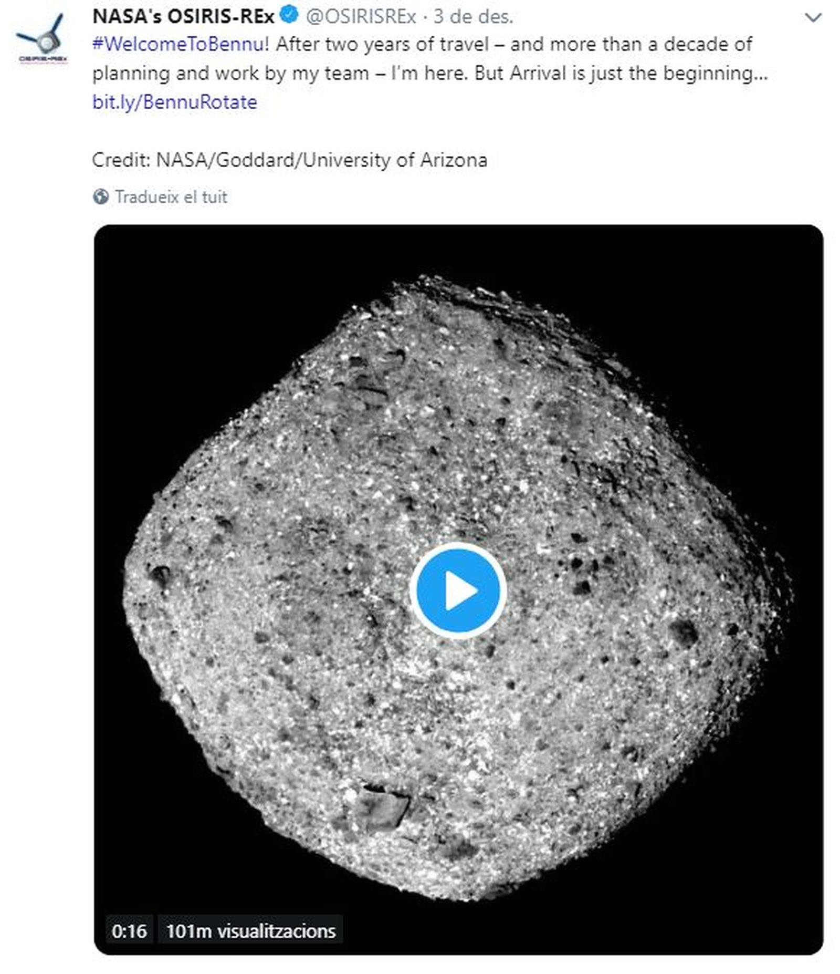Click Tradueix el tuit to translate

coord(171,197)
